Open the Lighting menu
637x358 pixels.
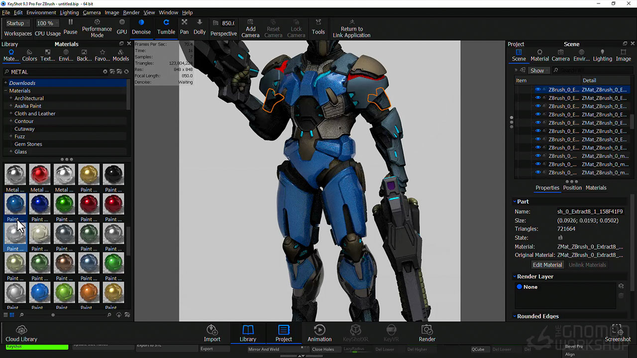69,12
